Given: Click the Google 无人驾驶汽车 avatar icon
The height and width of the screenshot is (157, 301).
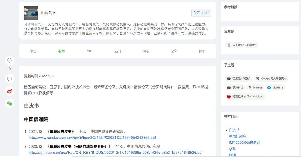Looking at the screenshot, I should pyautogui.click(x=258, y=78).
